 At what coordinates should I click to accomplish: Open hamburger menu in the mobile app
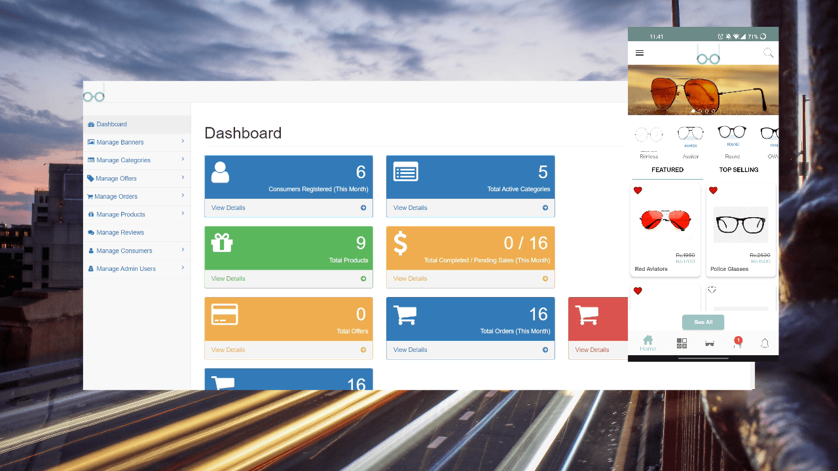(x=640, y=53)
